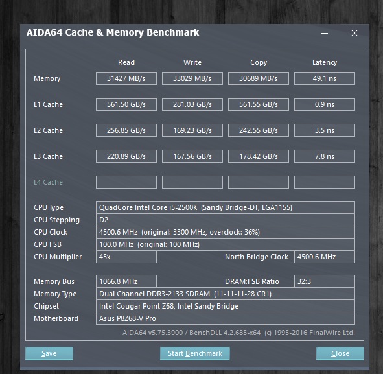Select Memory read value 31427 MB/s
Screen dimensions: 383x374
coord(126,78)
